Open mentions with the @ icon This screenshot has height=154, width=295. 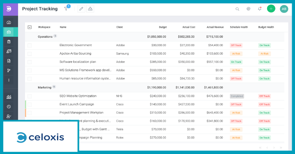pyautogui.click(x=249, y=9)
